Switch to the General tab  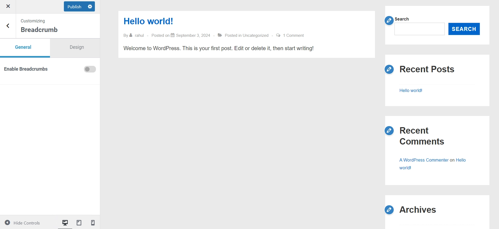[25, 47]
